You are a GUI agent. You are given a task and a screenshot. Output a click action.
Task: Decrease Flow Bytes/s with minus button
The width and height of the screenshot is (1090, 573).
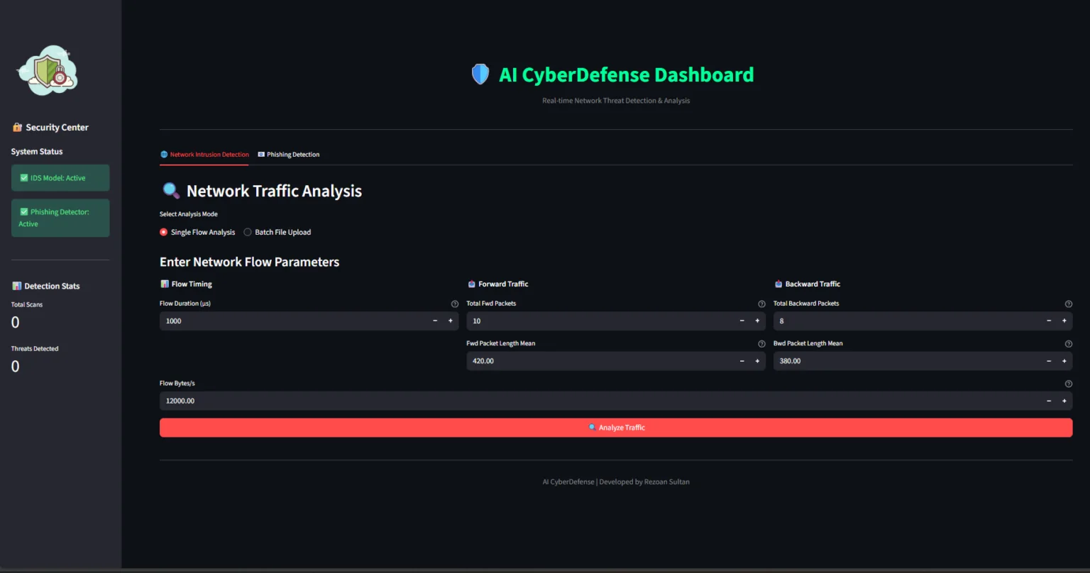(x=1049, y=401)
